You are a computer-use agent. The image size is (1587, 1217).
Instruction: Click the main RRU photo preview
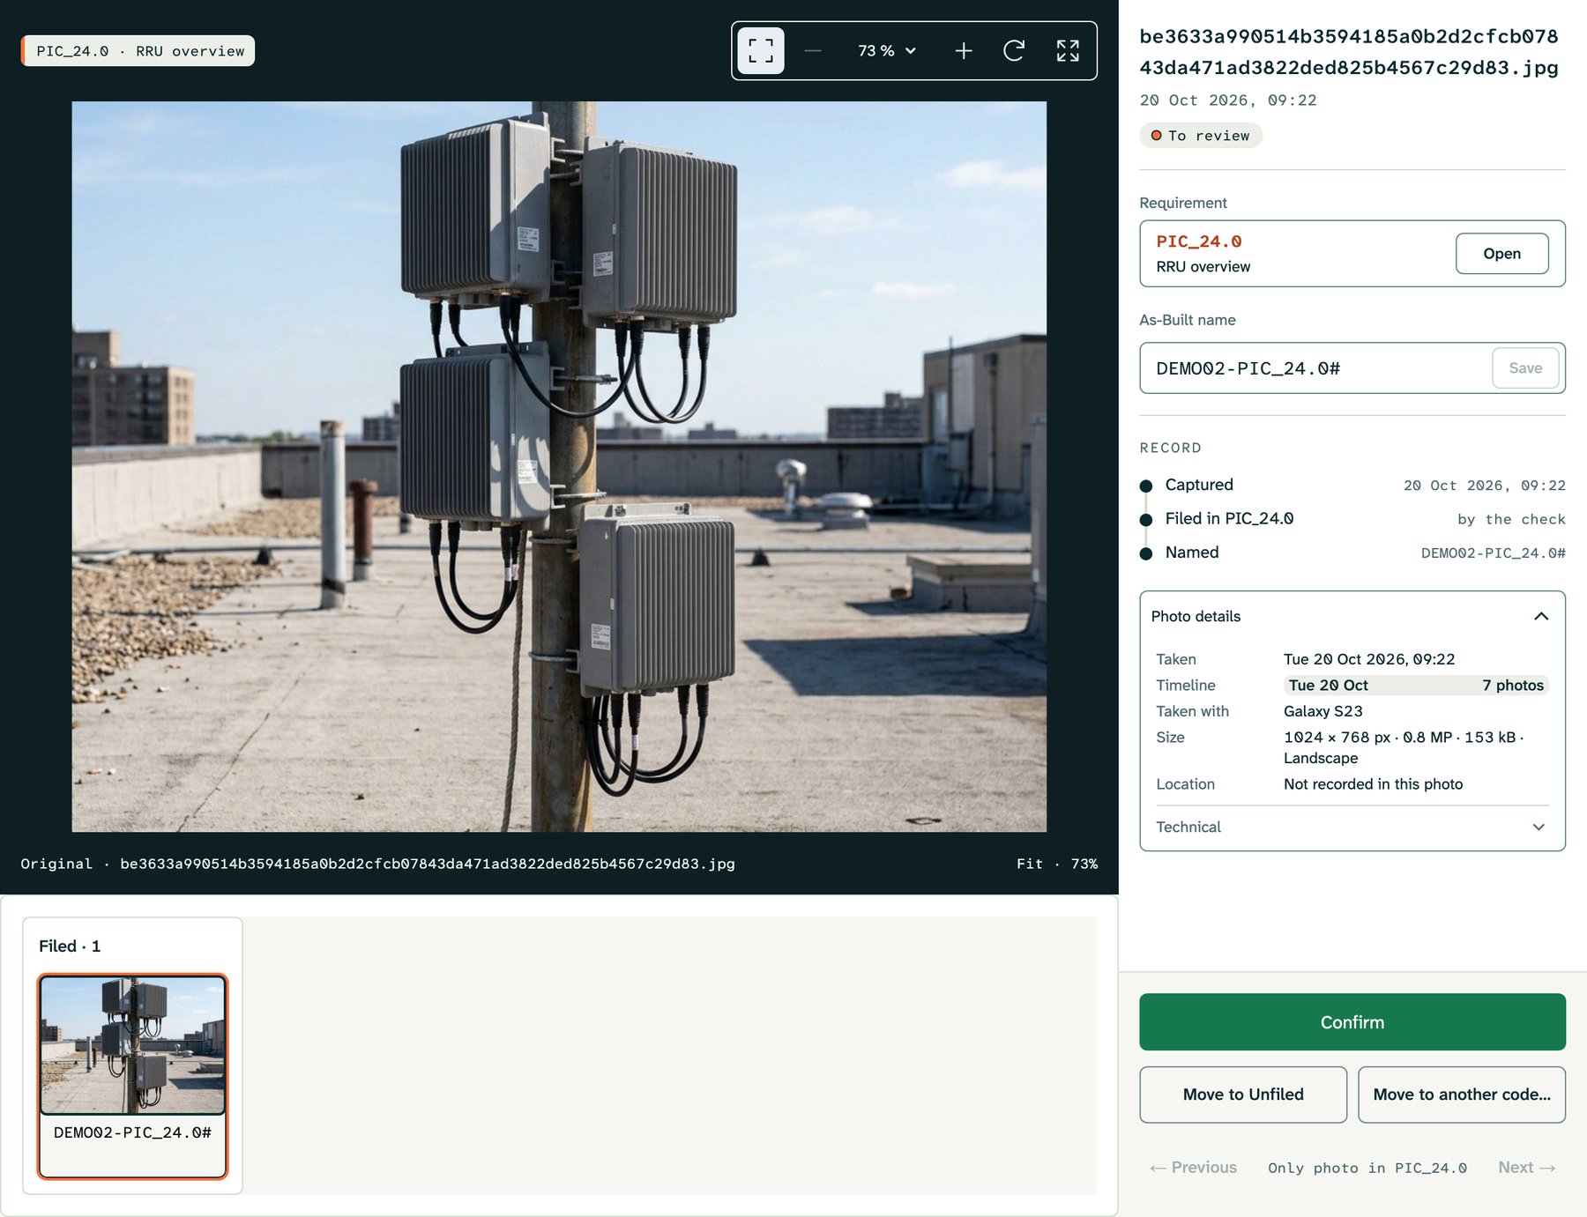point(559,466)
